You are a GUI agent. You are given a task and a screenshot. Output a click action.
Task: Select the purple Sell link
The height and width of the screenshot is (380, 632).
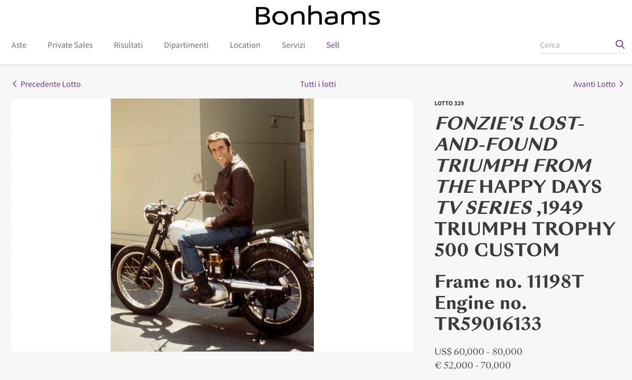click(332, 45)
